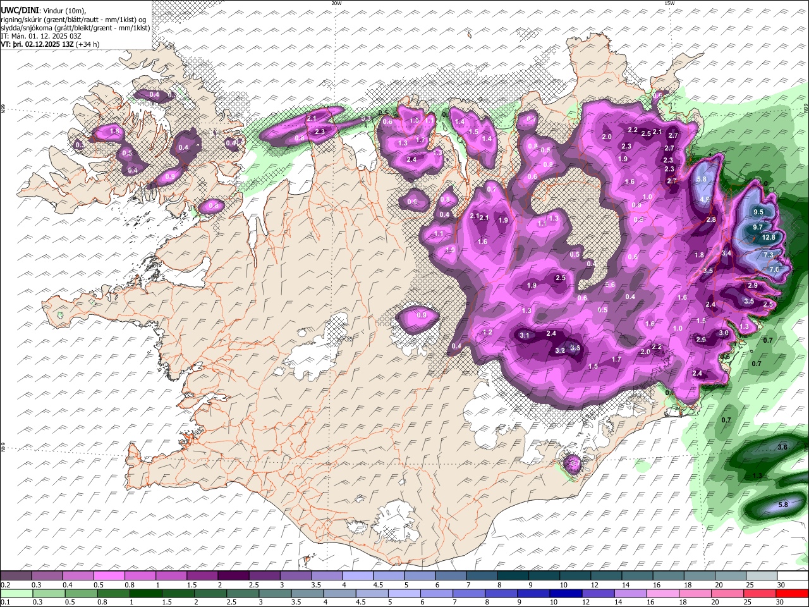This screenshot has height=607, width=809.
Task: Pick the red 30 swatch in lower legend
Action: pos(792,593)
